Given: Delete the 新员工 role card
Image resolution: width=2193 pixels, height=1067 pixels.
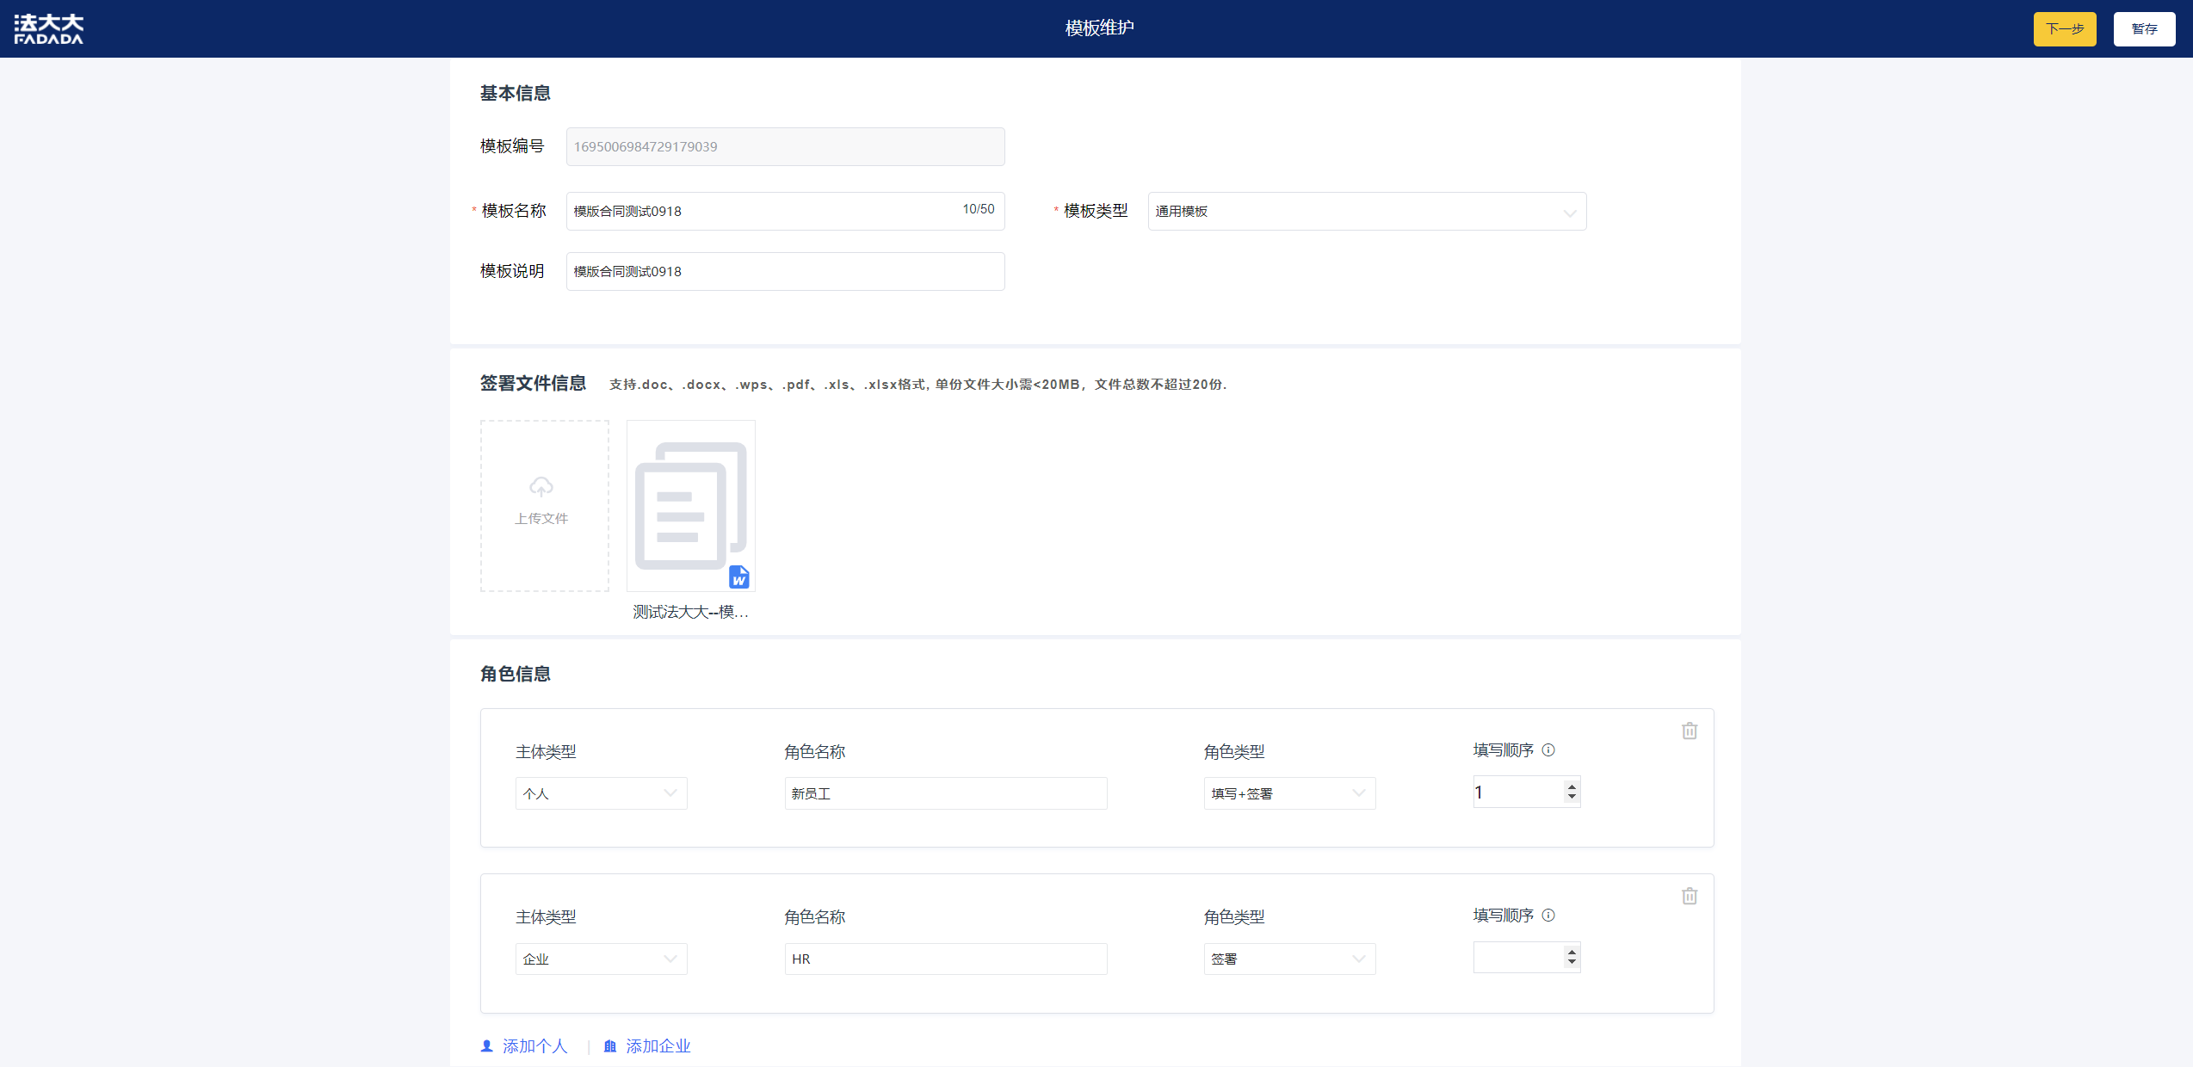Looking at the screenshot, I should [x=1690, y=731].
